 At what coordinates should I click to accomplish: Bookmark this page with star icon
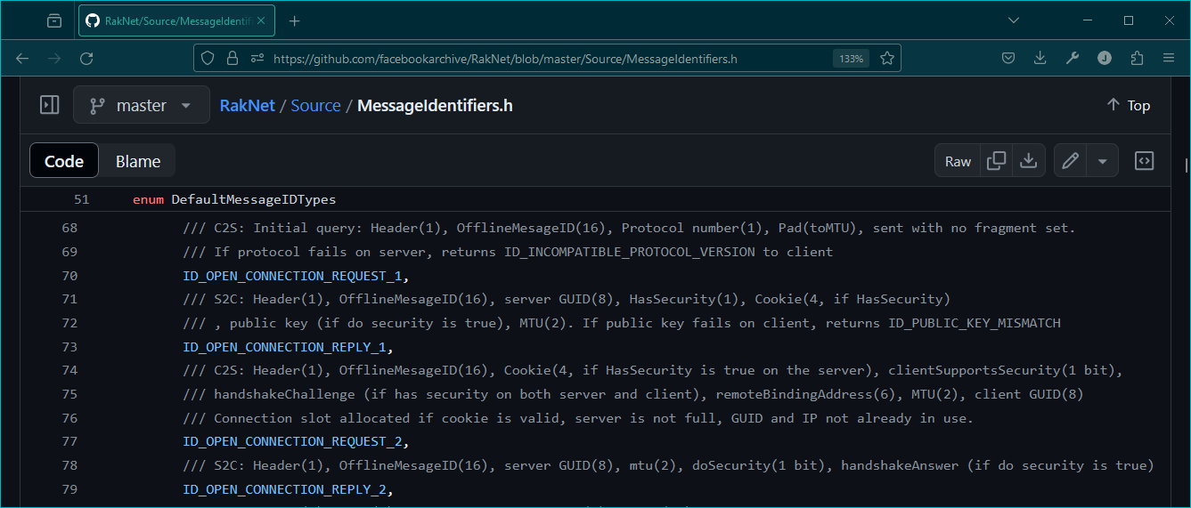pyautogui.click(x=887, y=59)
